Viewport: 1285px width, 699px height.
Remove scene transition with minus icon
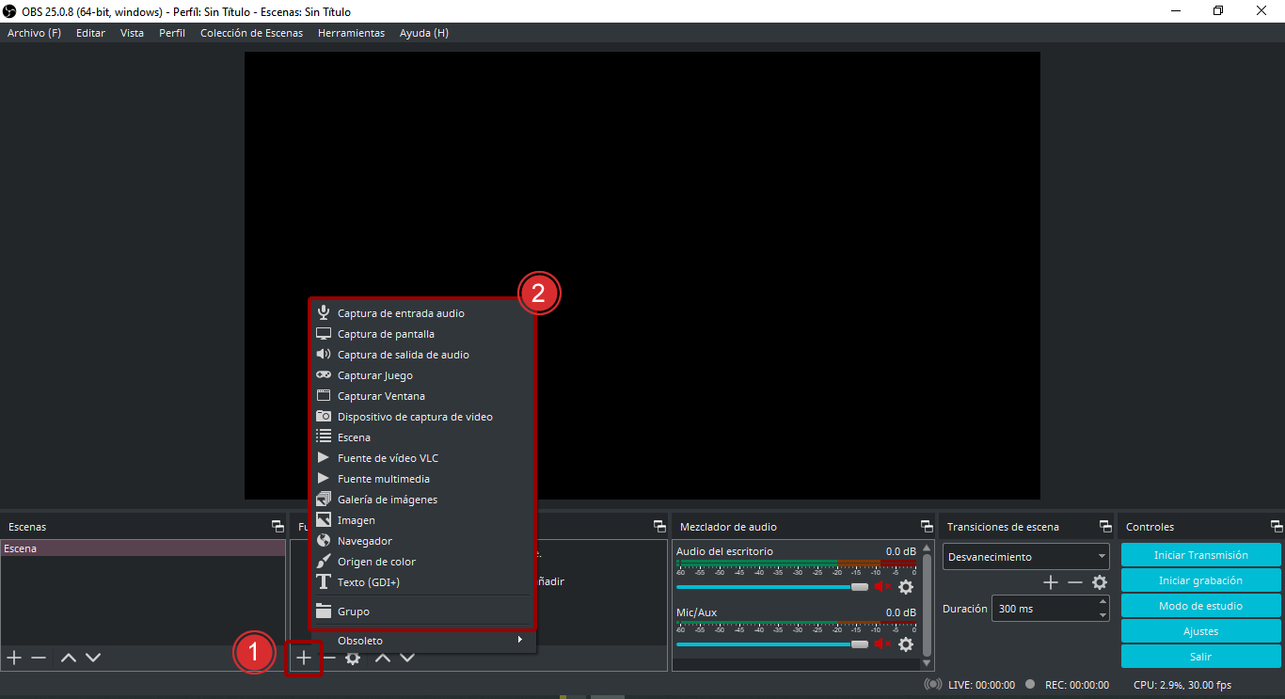(1075, 582)
